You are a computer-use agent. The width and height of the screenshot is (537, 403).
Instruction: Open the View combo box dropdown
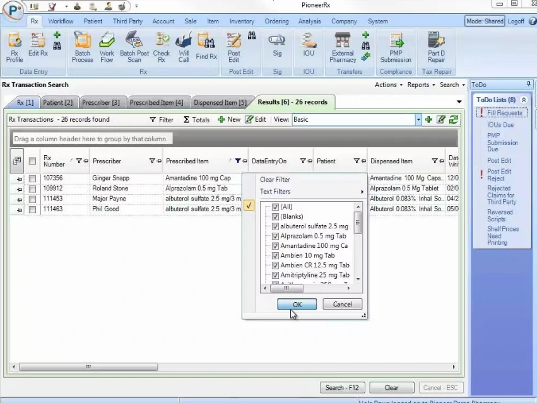pyautogui.click(x=418, y=119)
